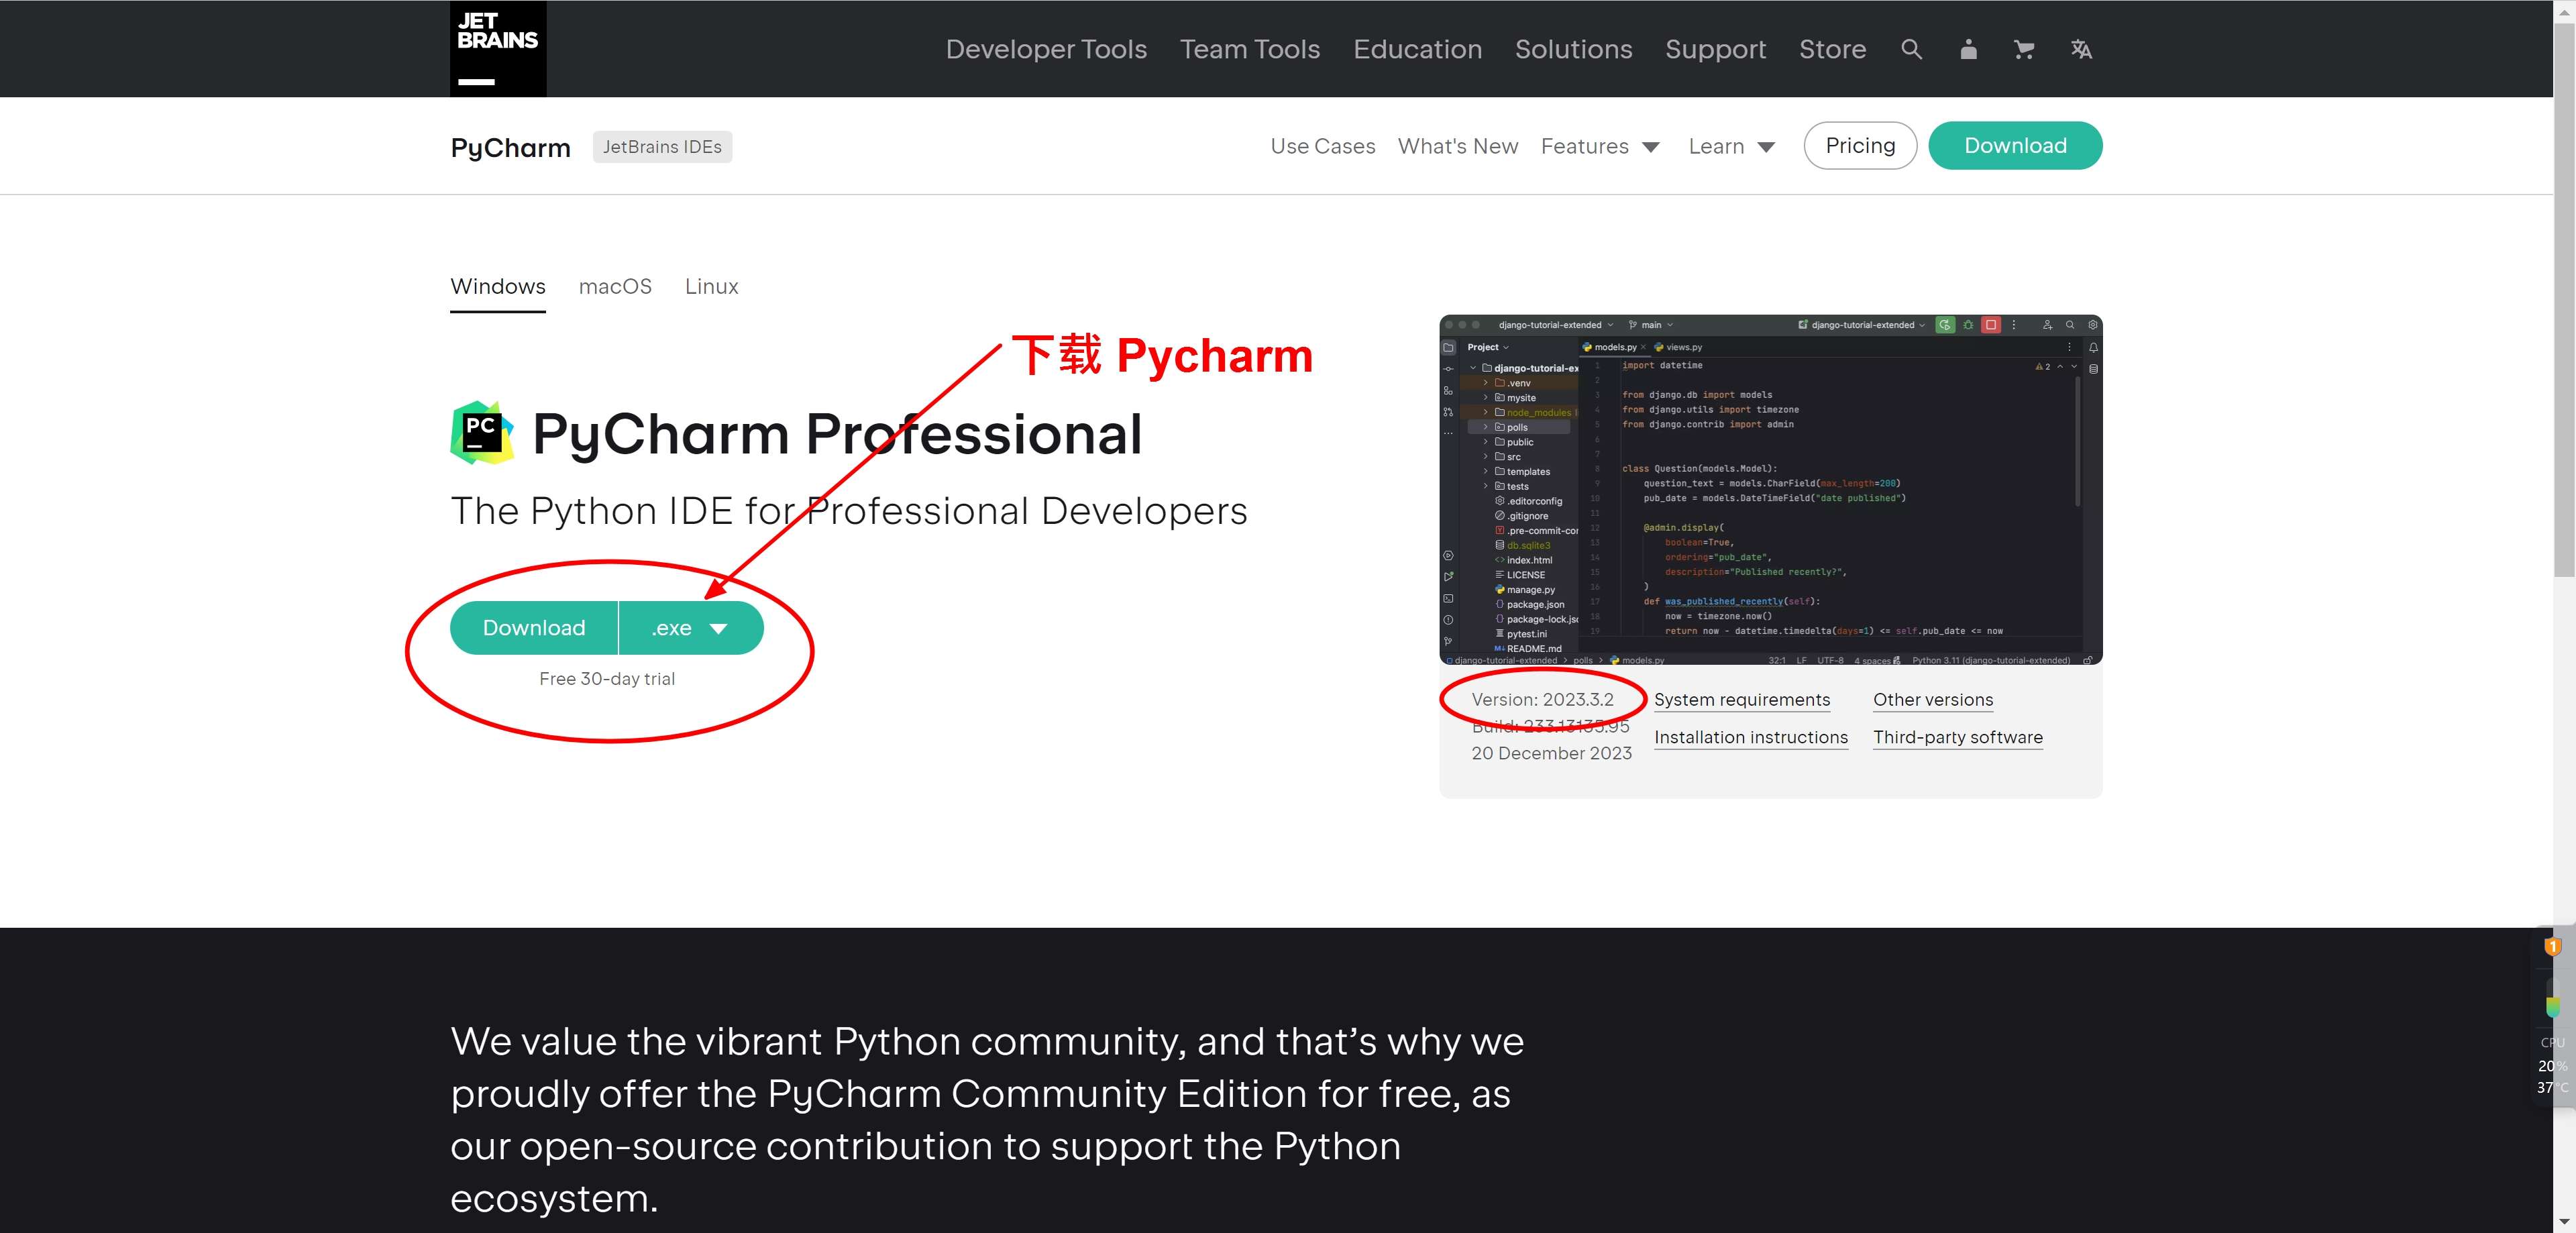Screen dimensions: 2576x1233
Task: Open the What's New page
Action: click(1458, 146)
